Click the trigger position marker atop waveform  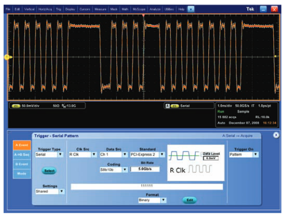coord(144,16)
